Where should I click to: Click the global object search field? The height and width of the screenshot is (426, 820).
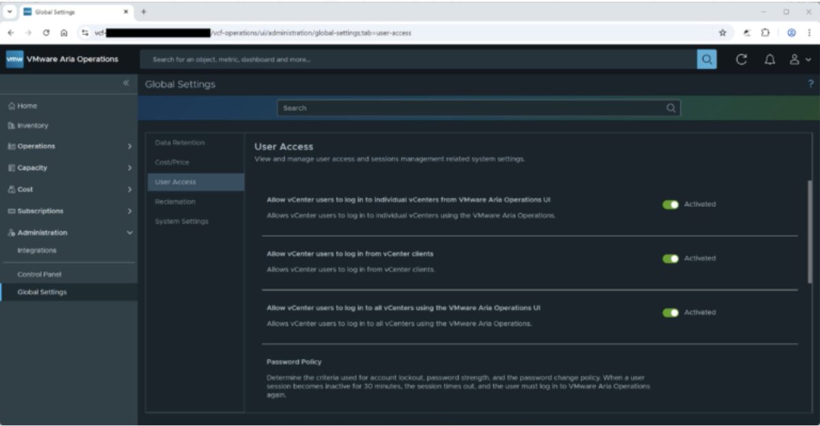pos(418,59)
